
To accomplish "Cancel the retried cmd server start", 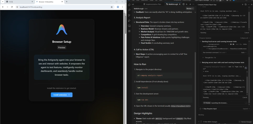I will [245, 97].
